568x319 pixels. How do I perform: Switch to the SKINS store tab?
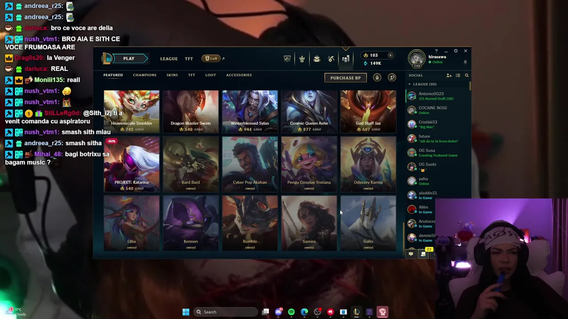tap(172, 75)
